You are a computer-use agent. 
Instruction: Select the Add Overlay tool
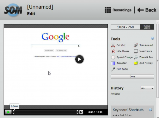tap(143, 63)
